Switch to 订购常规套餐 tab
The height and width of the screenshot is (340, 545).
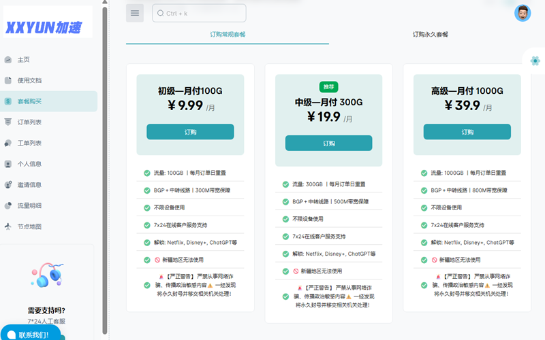click(227, 34)
